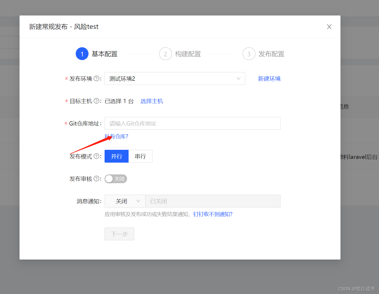Switch to the 构建配置 step
The width and height of the screenshot is (379, 294).
pyautogui.click(x=187, y=54)
